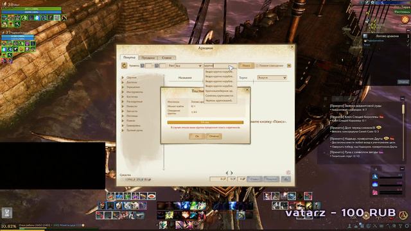
Task: Click the Поиск search button
Action: [246, 65]
